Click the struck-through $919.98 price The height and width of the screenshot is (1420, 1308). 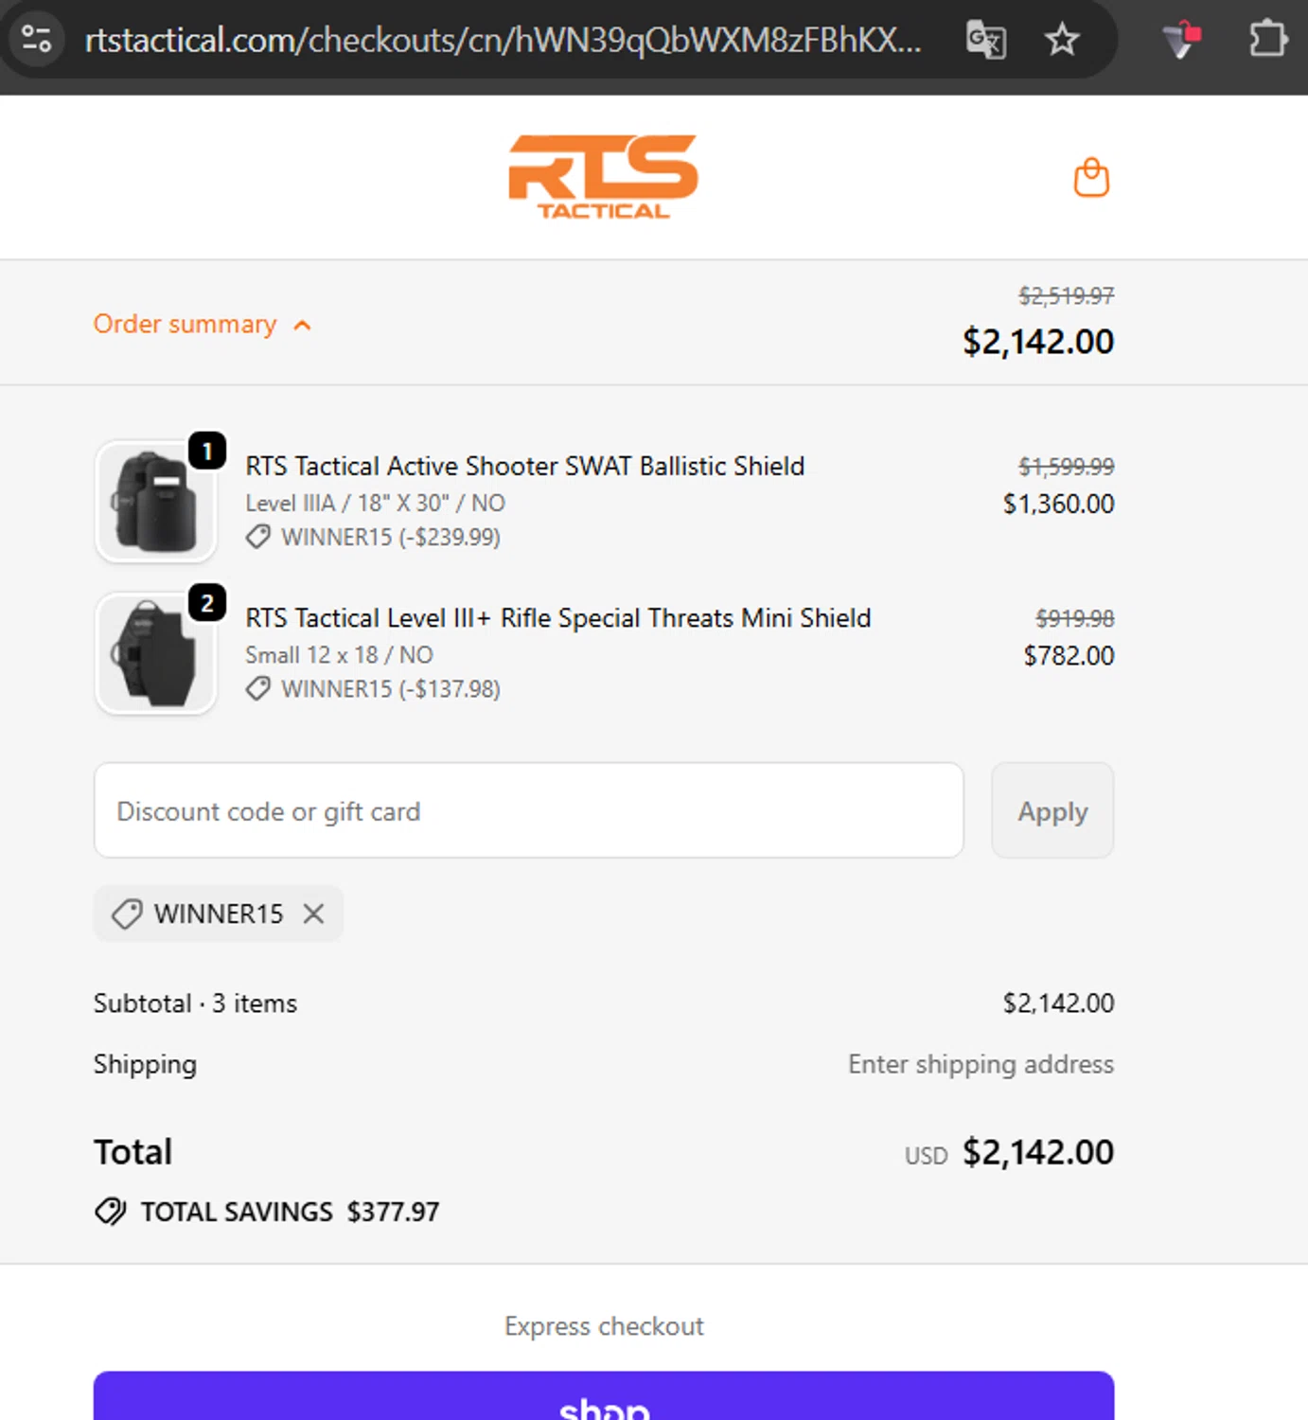tap(1075, 619)
